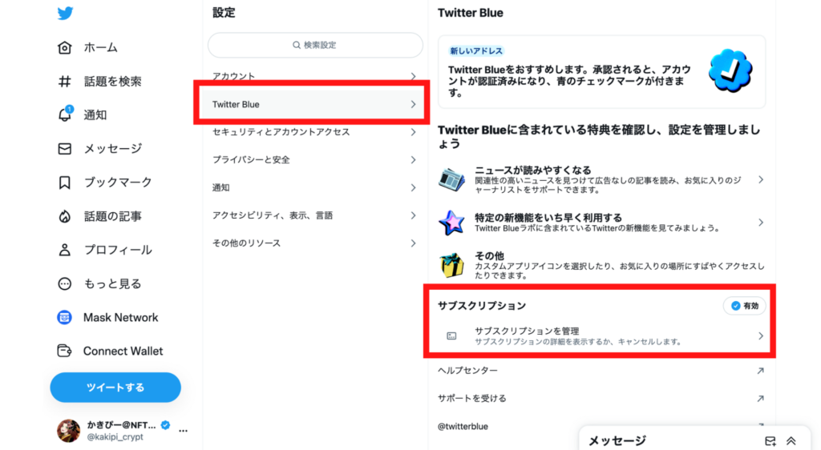
Task: Click the もっと見る circle-dots icon
Action: pyautogui.click(x=64, y=283)
